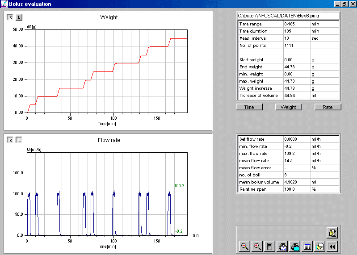The height and width of the screenshot is (255, 357).
Task: Click the Weight increase label
Action: coord(256,88)
